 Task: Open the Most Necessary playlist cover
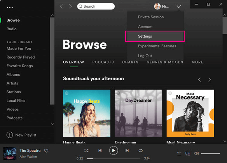(x=190, y=113)
